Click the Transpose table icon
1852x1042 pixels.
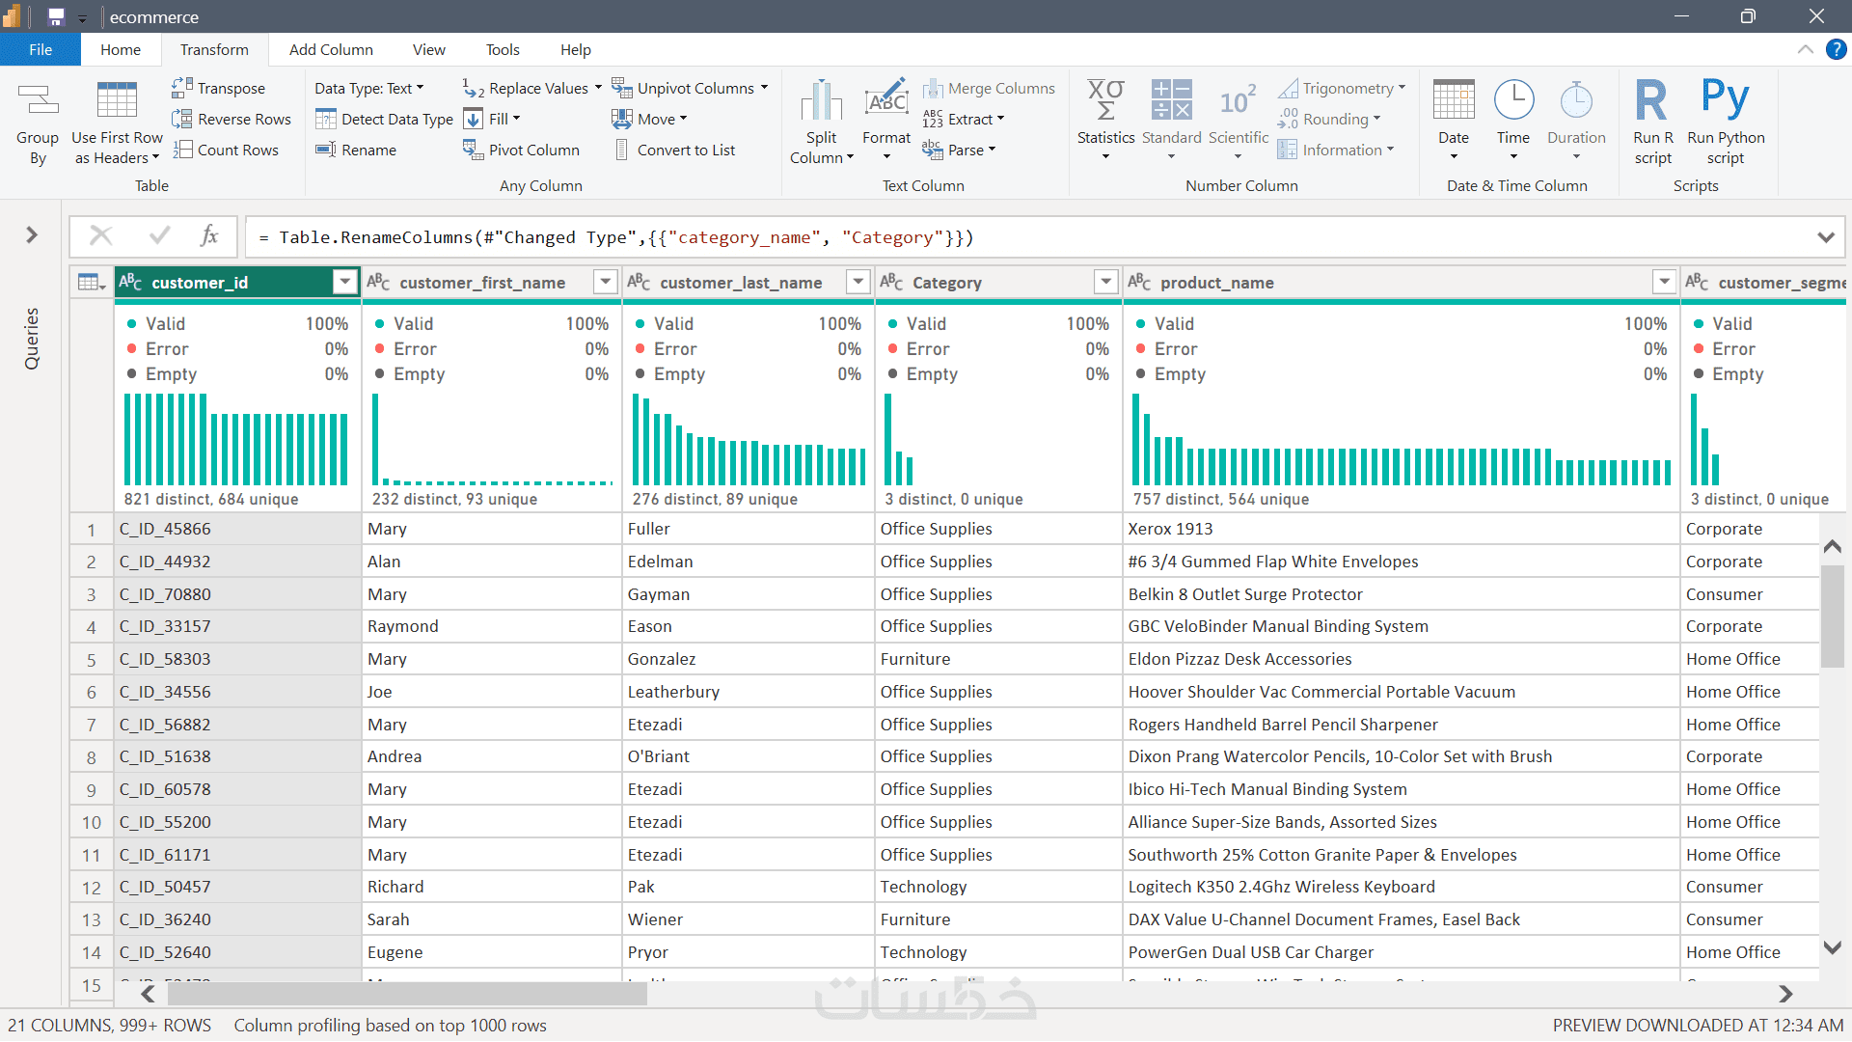(181, 88)
